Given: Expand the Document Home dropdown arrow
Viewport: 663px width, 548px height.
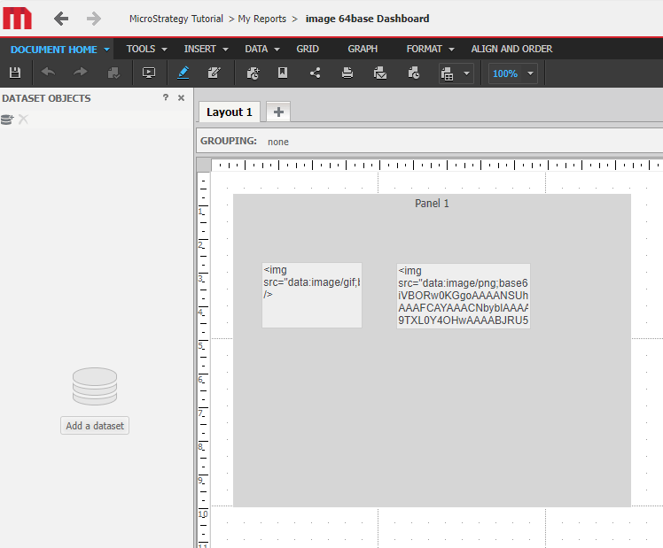Looking at the screenshot, I should 106,50.
